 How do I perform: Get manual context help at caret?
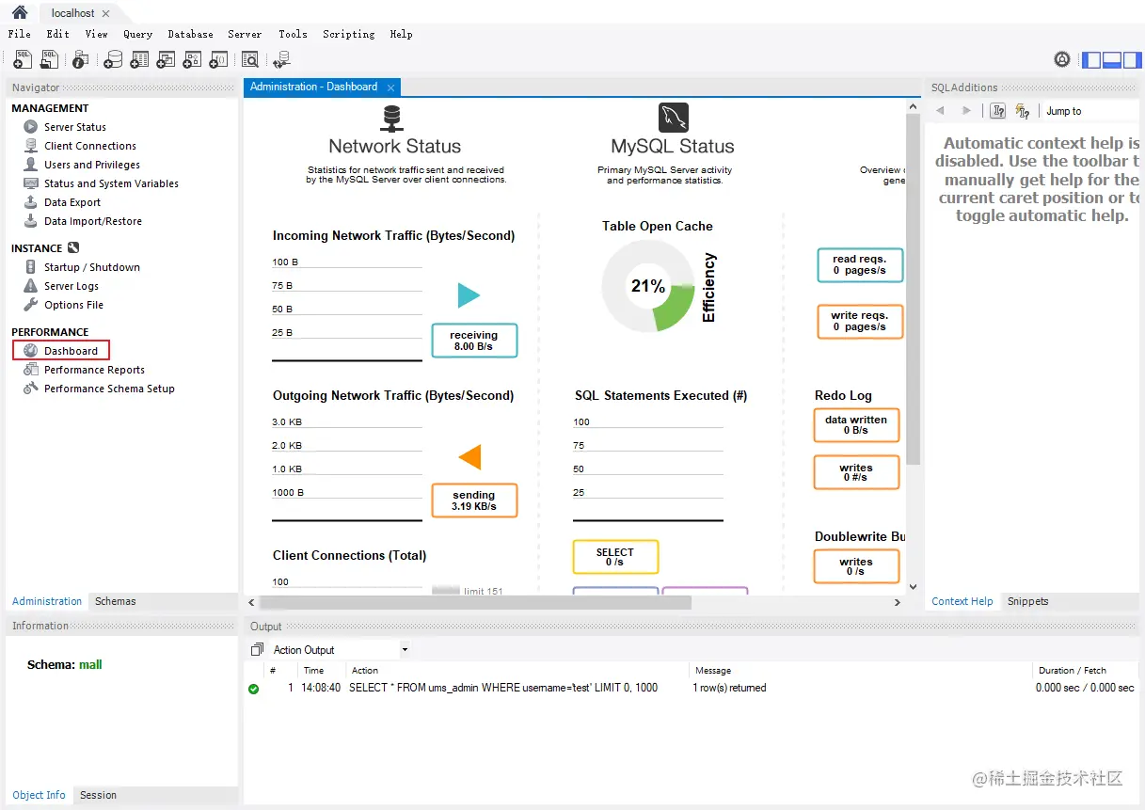tap(1023, 111)
